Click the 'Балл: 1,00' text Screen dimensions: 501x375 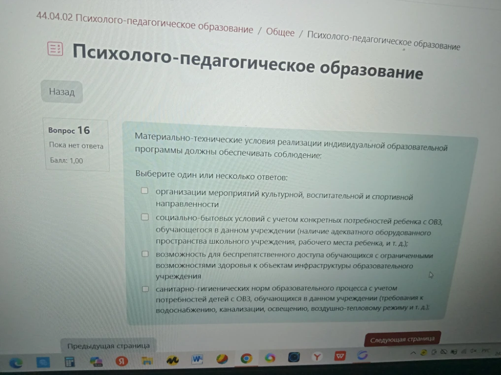[66, 160]
